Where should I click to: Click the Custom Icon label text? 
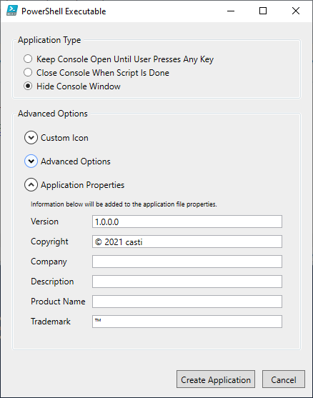coord(64,138)
